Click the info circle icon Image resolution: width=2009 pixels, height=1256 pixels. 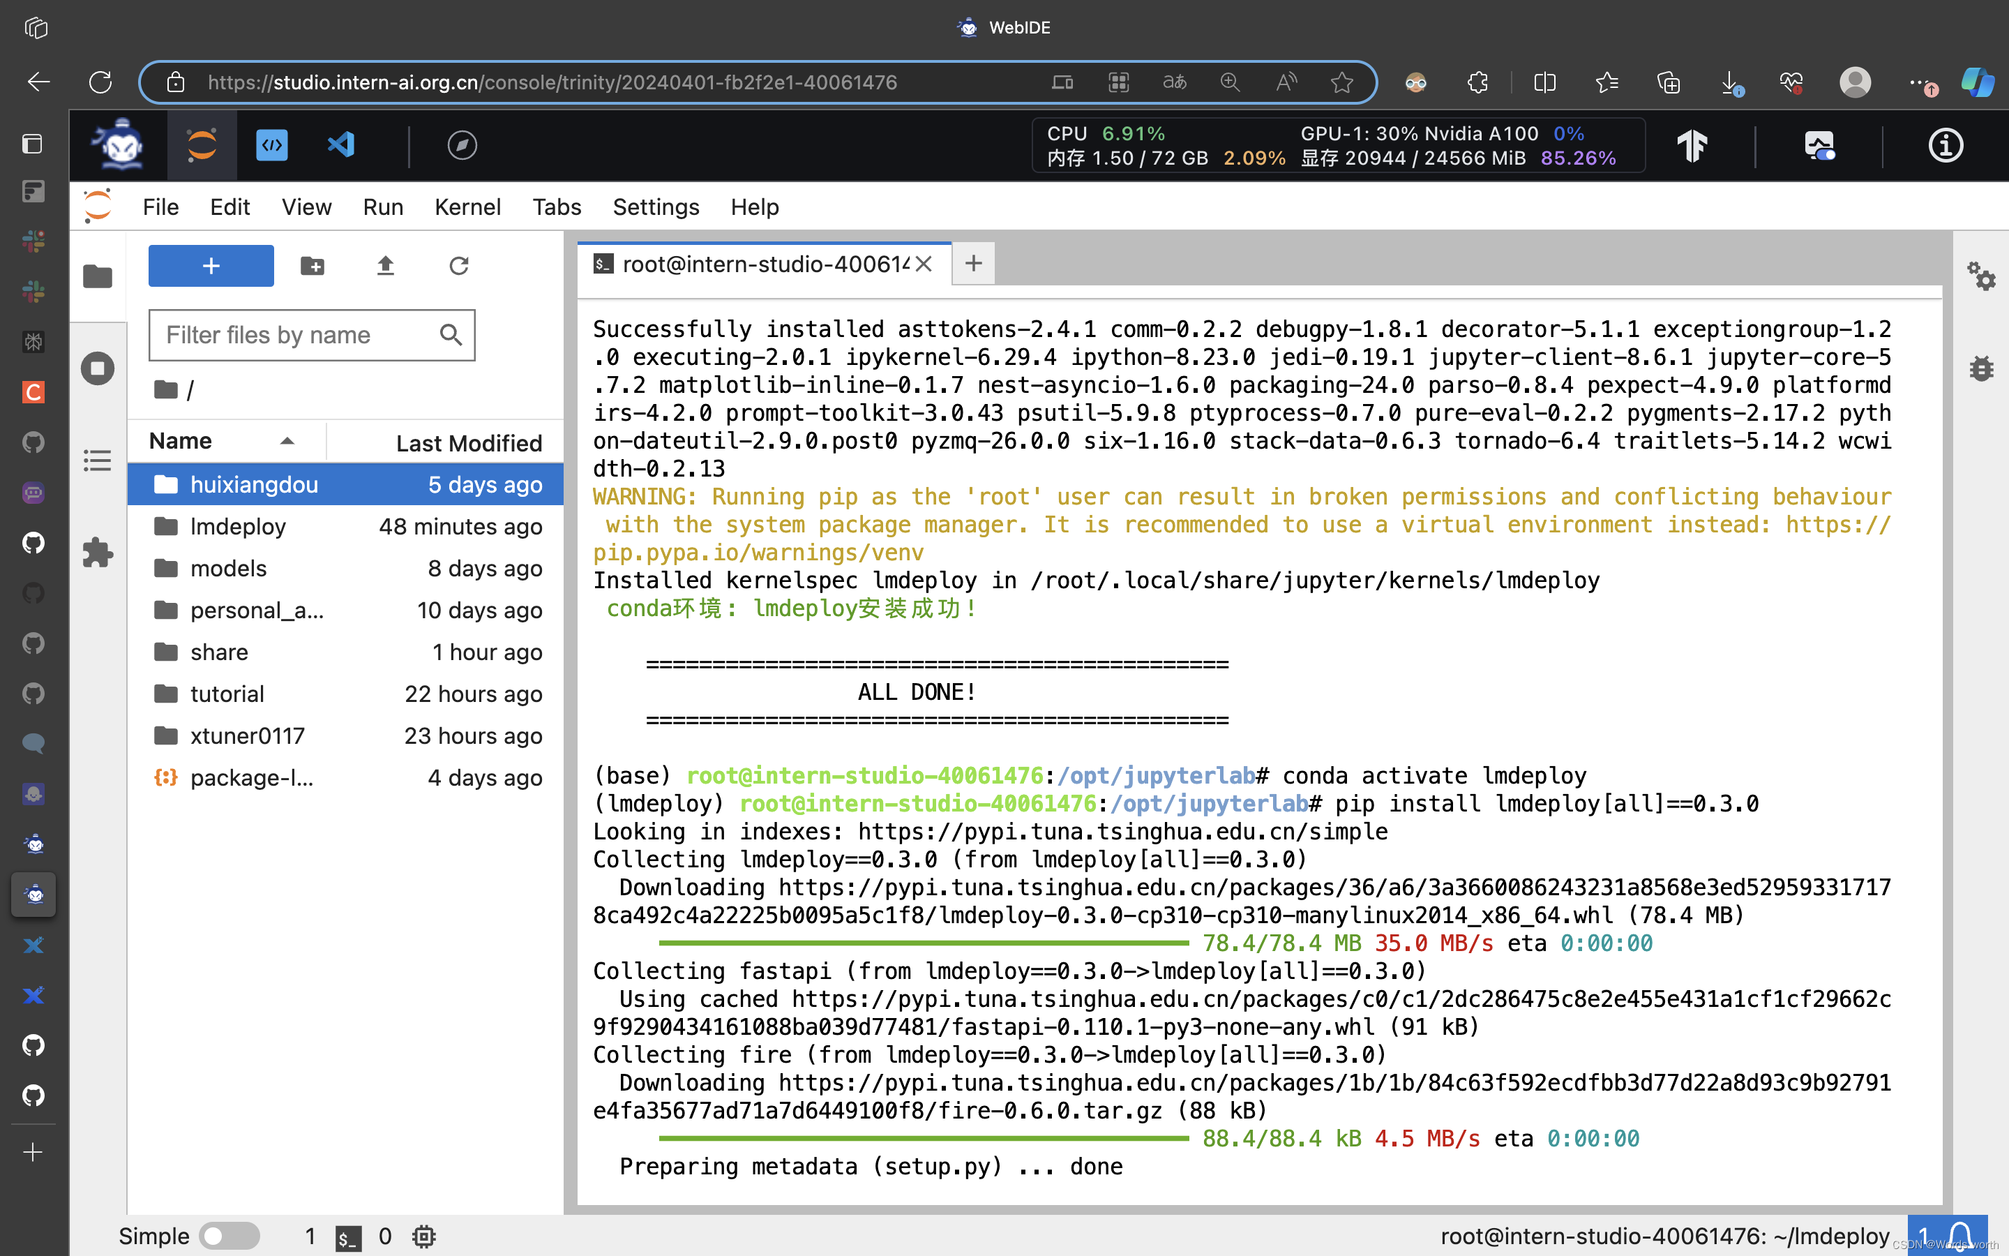pyautogui.click(x=1945, y=145)
